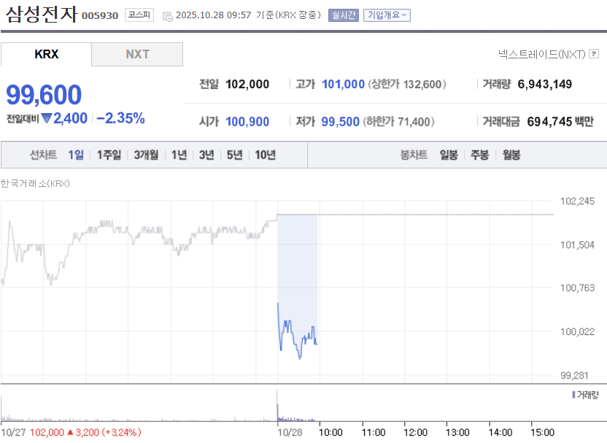
Task: Select the 1주일 line chart period
Action: pos(109,155)
